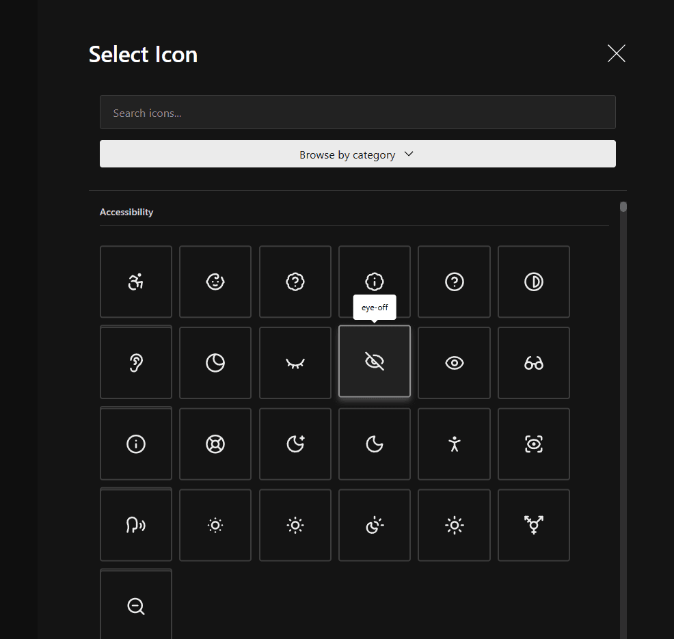Pick the open eye icon
The height and width of the screenshot is (639, 674).
tap(455, 363)
